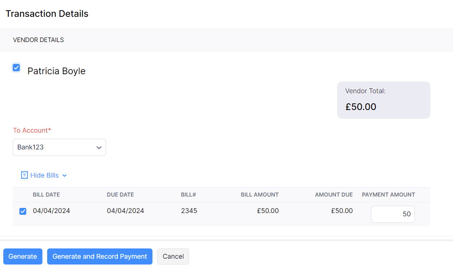Click the Patricia Boyle vendor name
Screen dimensions: 453x270
[x=56, y=71]
